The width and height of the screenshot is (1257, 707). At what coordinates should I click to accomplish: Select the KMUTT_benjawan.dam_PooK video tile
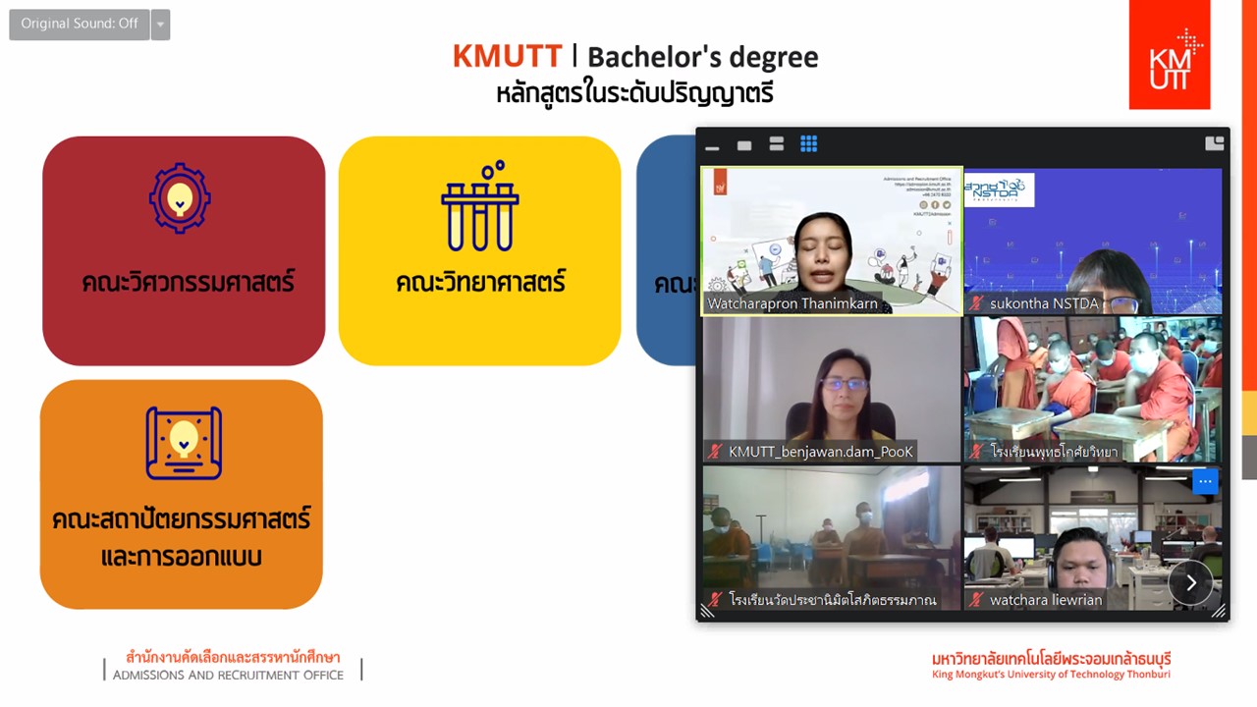tap(832, 389)
